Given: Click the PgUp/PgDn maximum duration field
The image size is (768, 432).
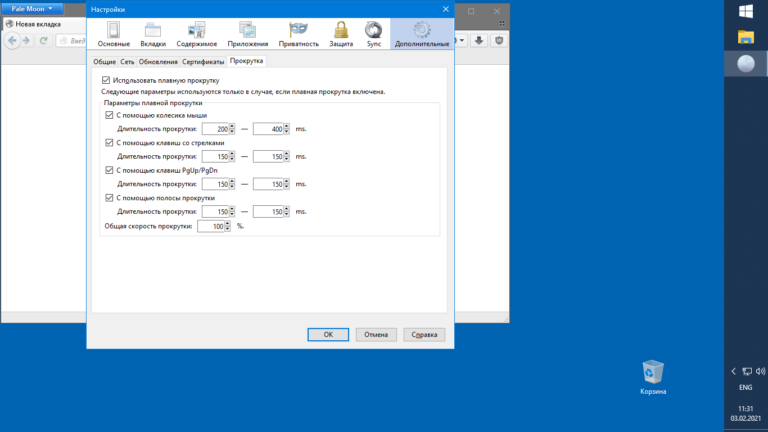Looking at the screenshot, I should [268, 184].
